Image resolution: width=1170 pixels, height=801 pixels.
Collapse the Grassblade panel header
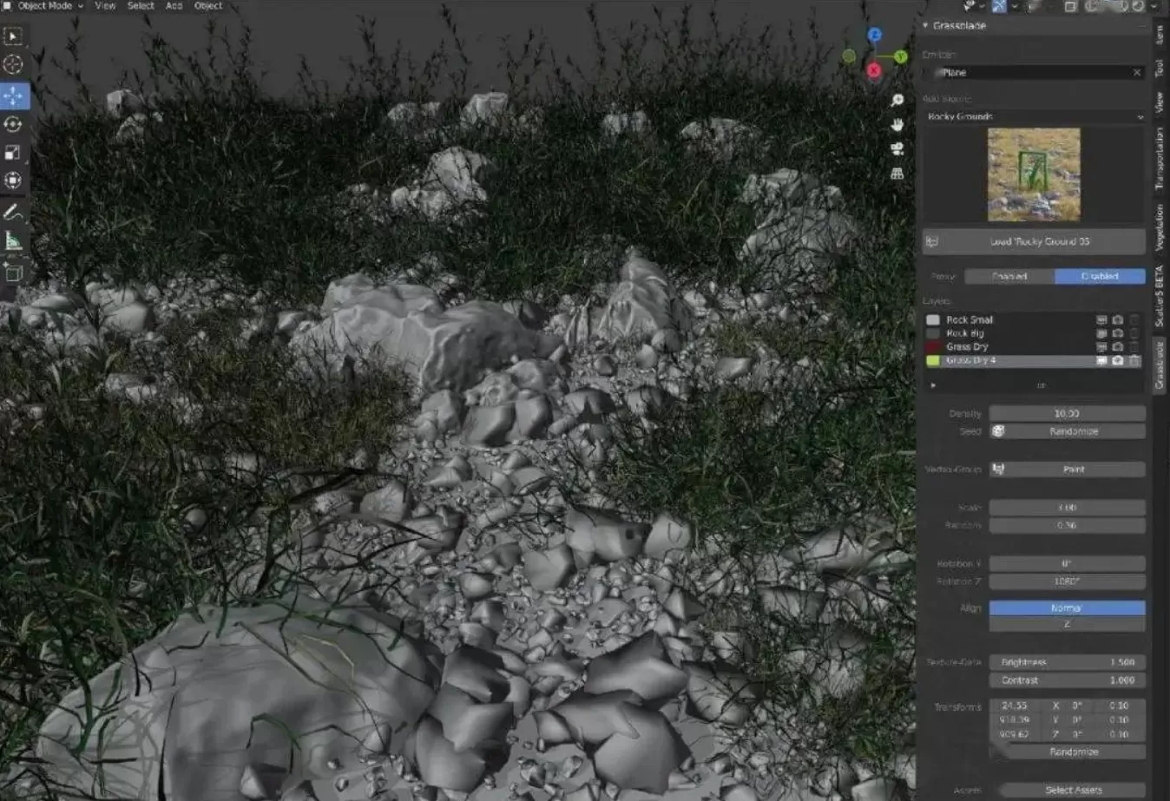pyautogui.click(x=955, y=26)
